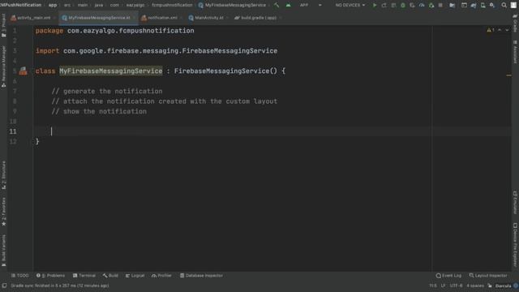The width and height of the screenshot is (519, 292).
Task: Open the Build Variants side panel
Action: (3, 251)
